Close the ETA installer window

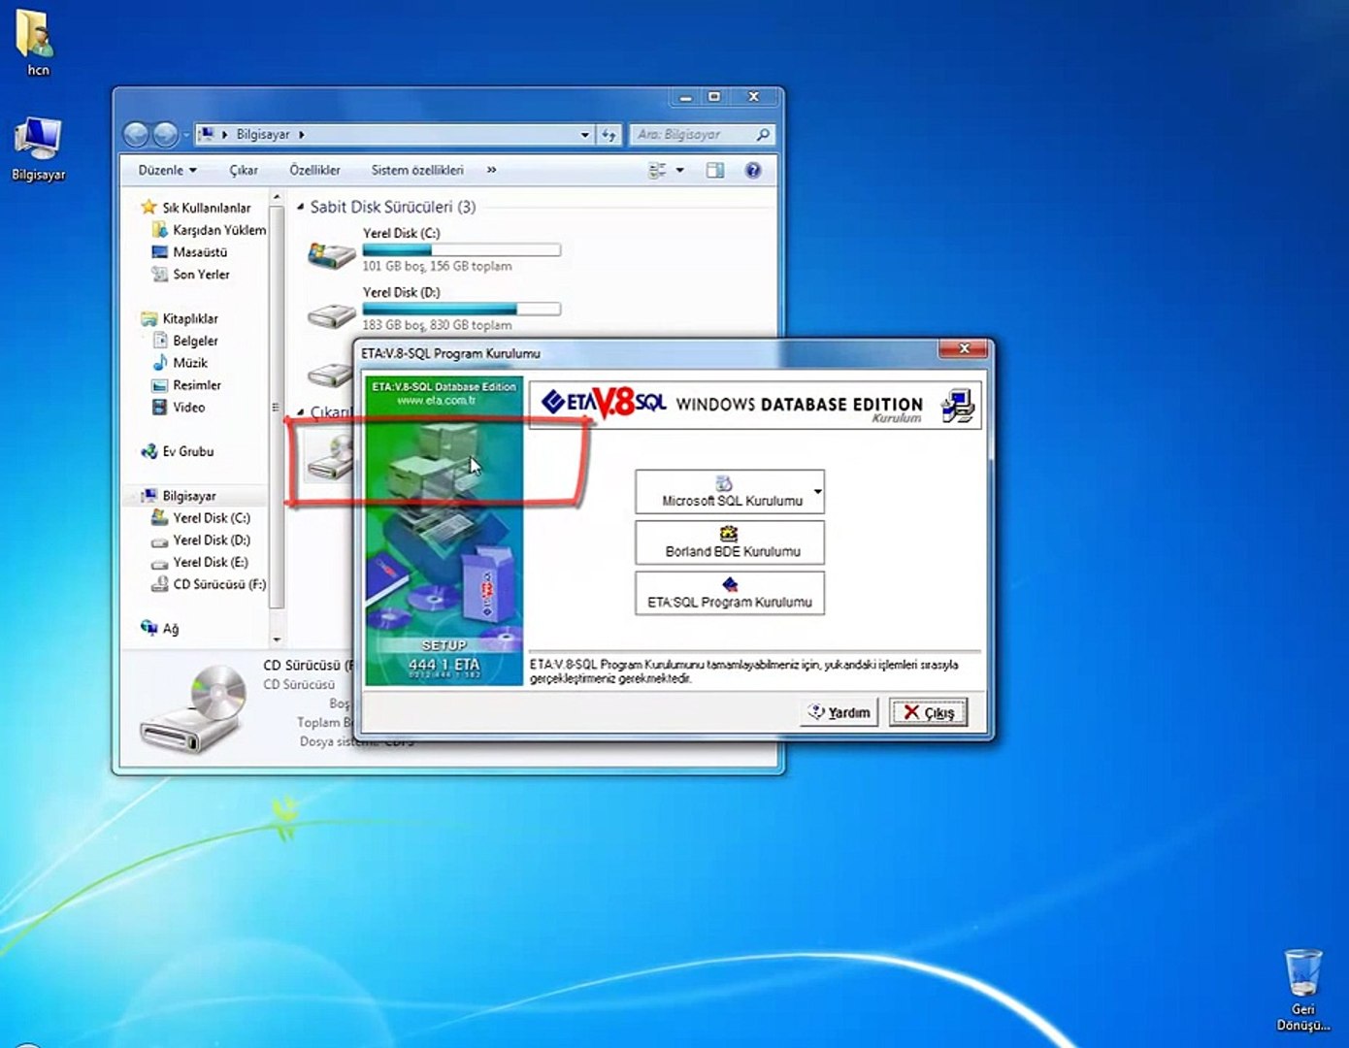pos(964,348)
